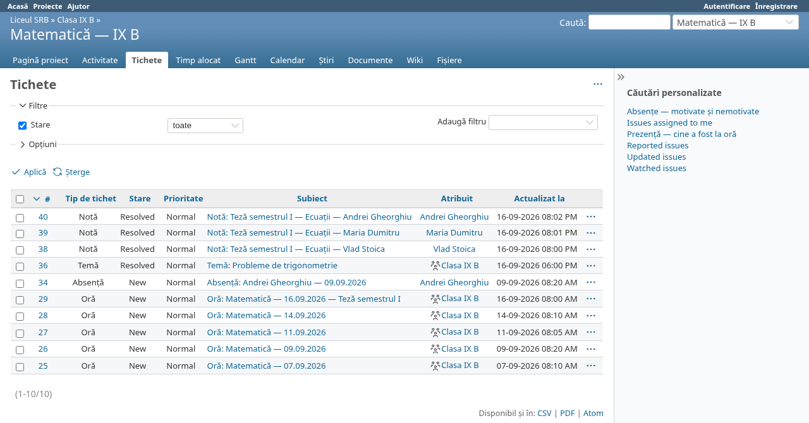Open the Fișiere tab
809x423 pixels.
[449, 60]
